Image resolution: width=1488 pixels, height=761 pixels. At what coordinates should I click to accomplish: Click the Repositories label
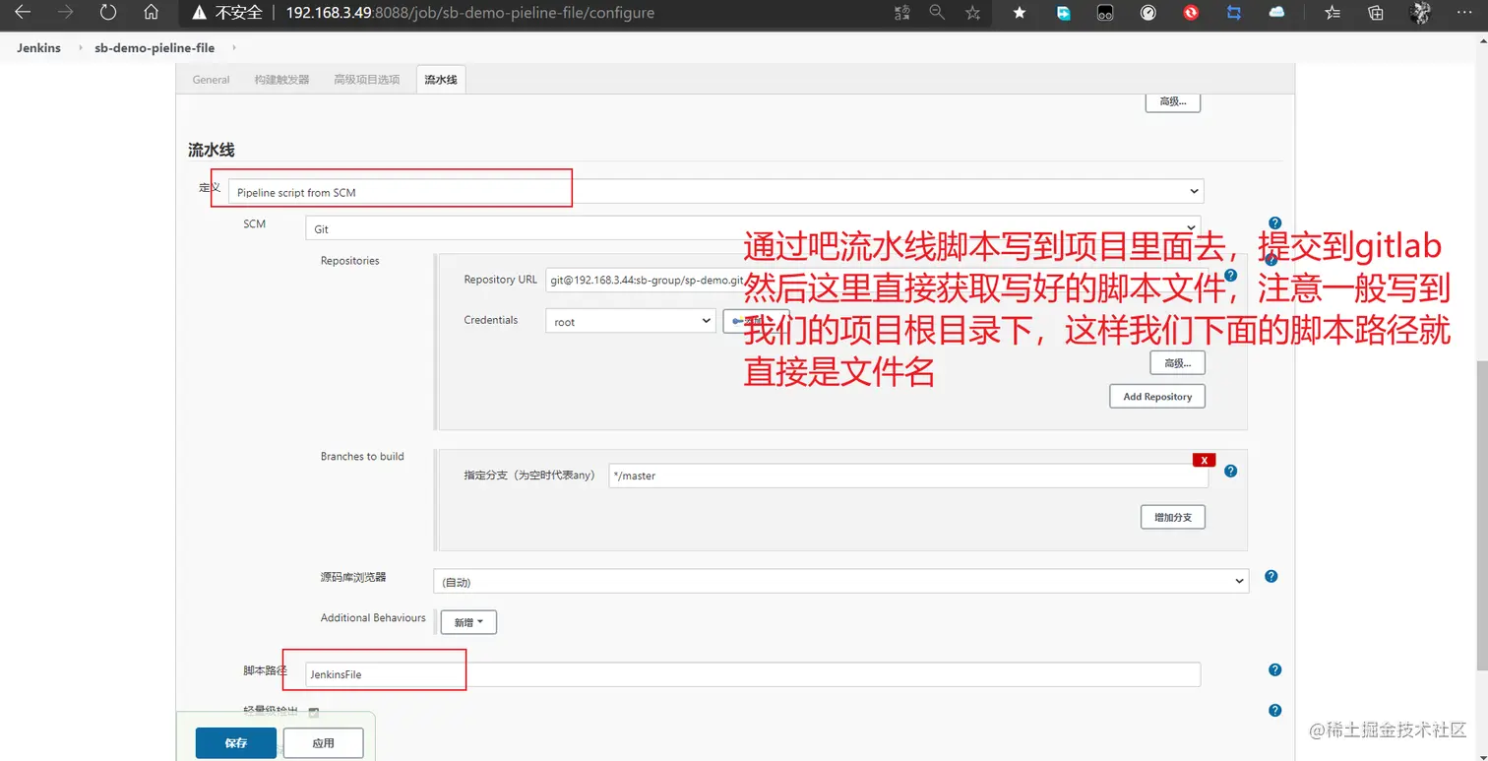[349, 261]
